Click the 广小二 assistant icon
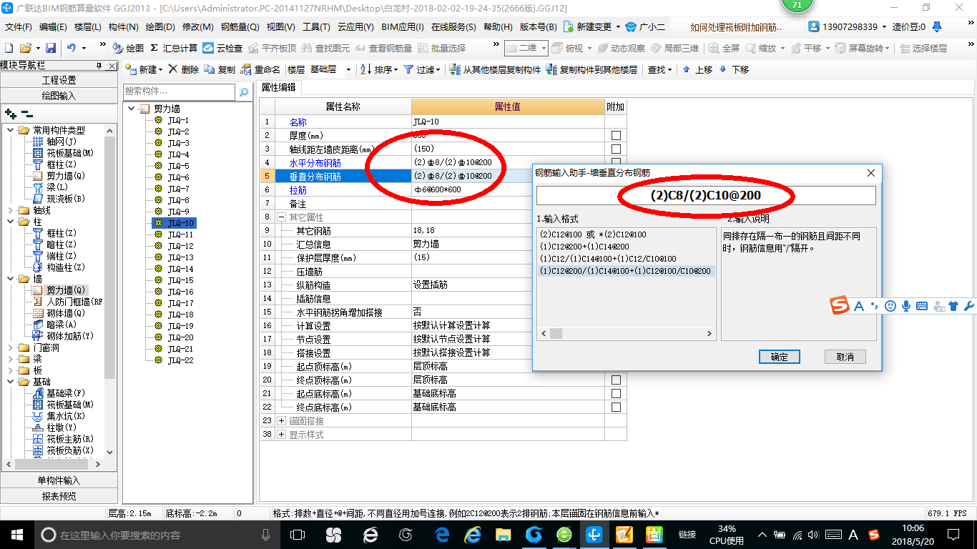The height and width of the screenshot is (549, 977). [x=644, y=26]
